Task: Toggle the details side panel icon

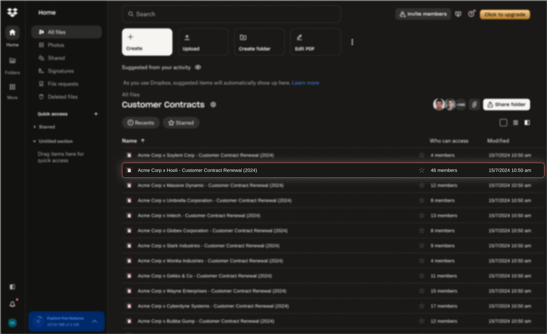Action: coord(527,123)
